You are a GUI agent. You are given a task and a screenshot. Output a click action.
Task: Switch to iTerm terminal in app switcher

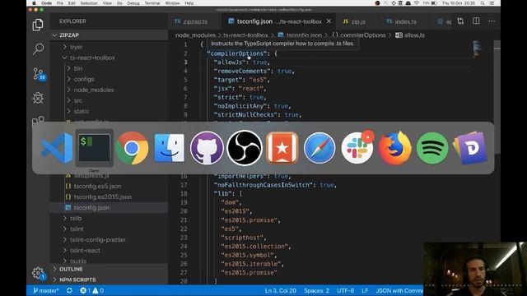tap(94, 148)
